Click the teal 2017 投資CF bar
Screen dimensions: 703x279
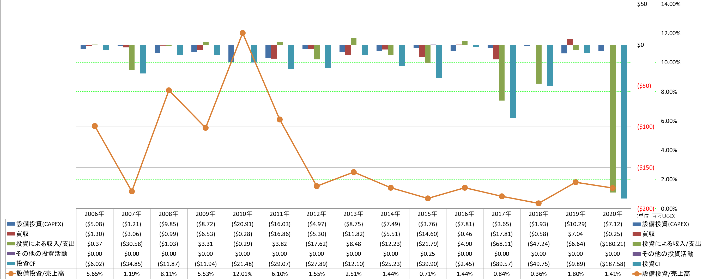513,82
